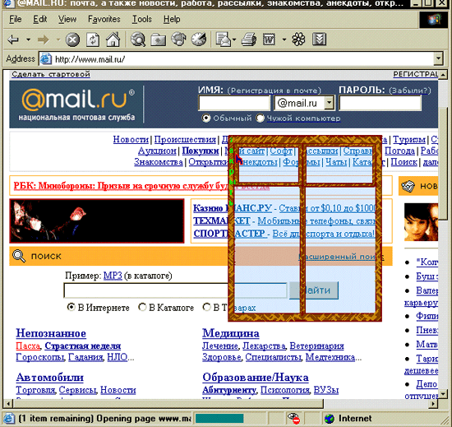This screenshot has width=452, height=427.
Task: Expand the Mail button dropdown arrow
Action: coord(234,39)
